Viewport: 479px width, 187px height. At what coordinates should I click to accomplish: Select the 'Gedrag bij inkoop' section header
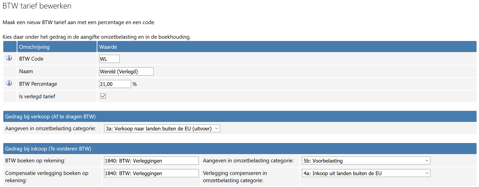click(x=48, y=149)
